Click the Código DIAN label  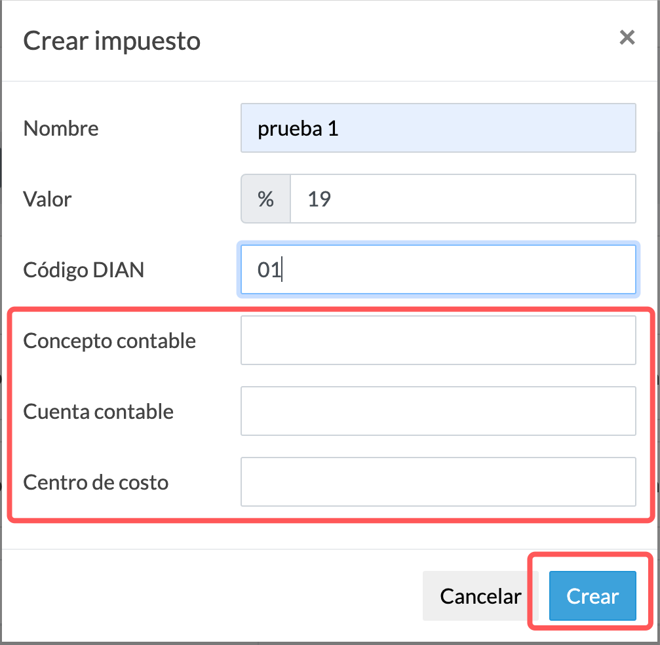(84, 270)
